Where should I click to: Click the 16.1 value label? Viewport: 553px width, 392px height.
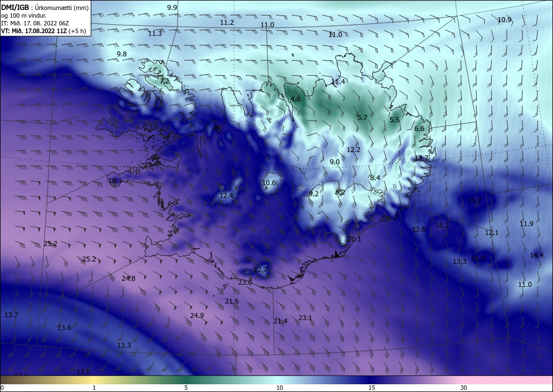pos(115,181)
